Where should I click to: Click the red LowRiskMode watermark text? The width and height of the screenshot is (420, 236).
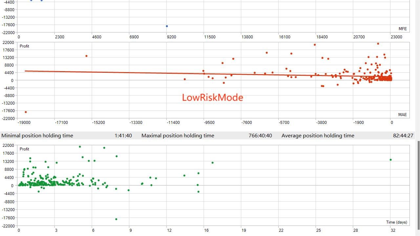coord(212,98)
